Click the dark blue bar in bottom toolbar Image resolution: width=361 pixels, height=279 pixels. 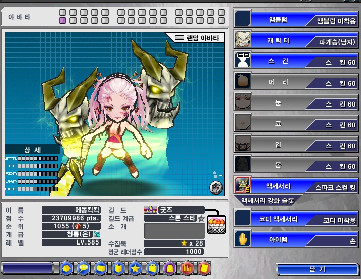coord(27,268)
